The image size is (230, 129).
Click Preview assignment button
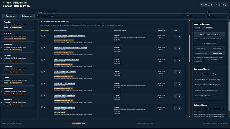coord(209,43)
